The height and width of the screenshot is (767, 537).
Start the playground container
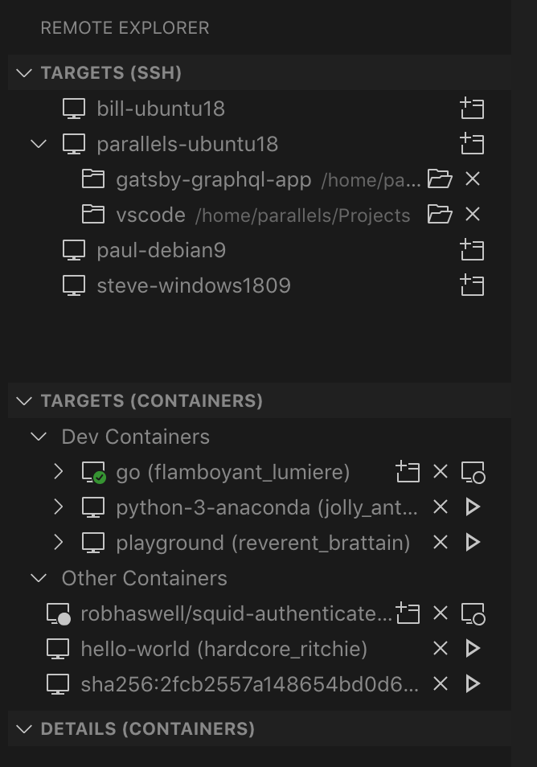point(473,542)
